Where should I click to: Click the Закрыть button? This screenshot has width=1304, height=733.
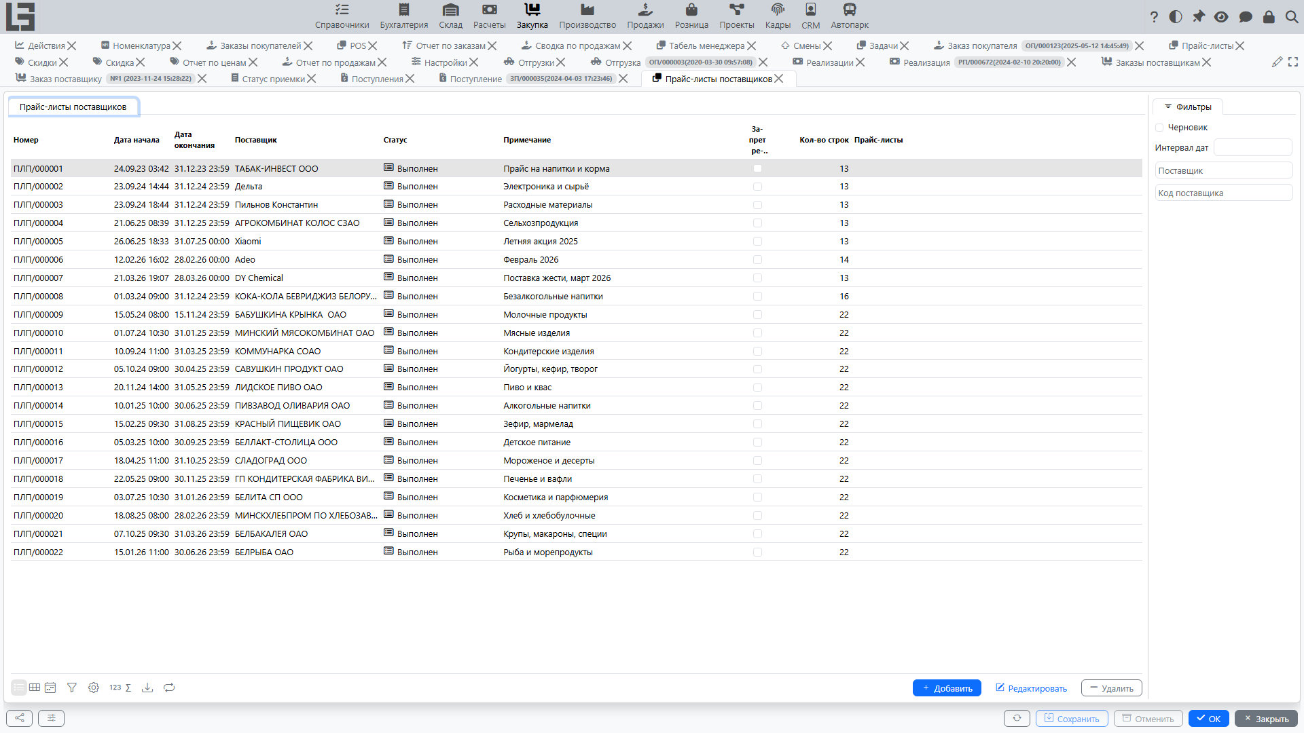click(x=1266, y=719)
